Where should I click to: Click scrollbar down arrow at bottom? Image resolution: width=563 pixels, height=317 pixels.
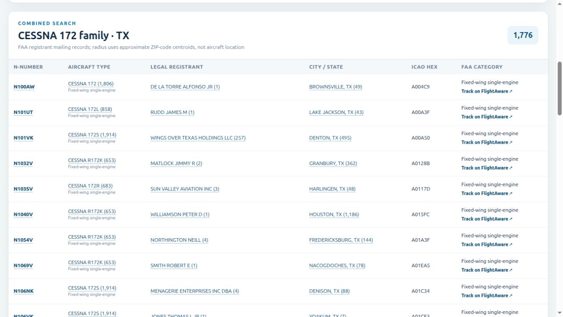coord(559,313)
